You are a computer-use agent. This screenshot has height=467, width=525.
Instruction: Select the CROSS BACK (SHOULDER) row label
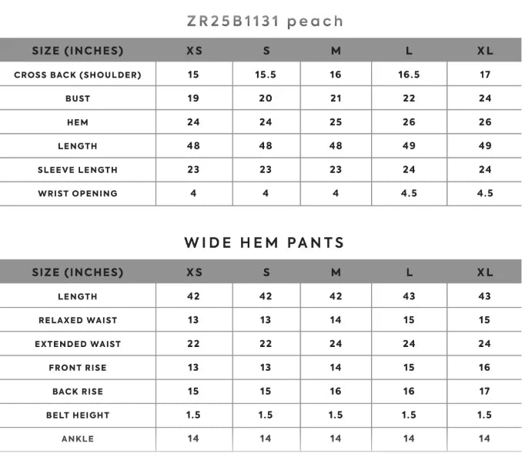coord(78,75)
